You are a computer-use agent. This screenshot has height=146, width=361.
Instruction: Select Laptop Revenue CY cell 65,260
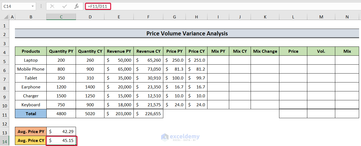click(148, 60)
